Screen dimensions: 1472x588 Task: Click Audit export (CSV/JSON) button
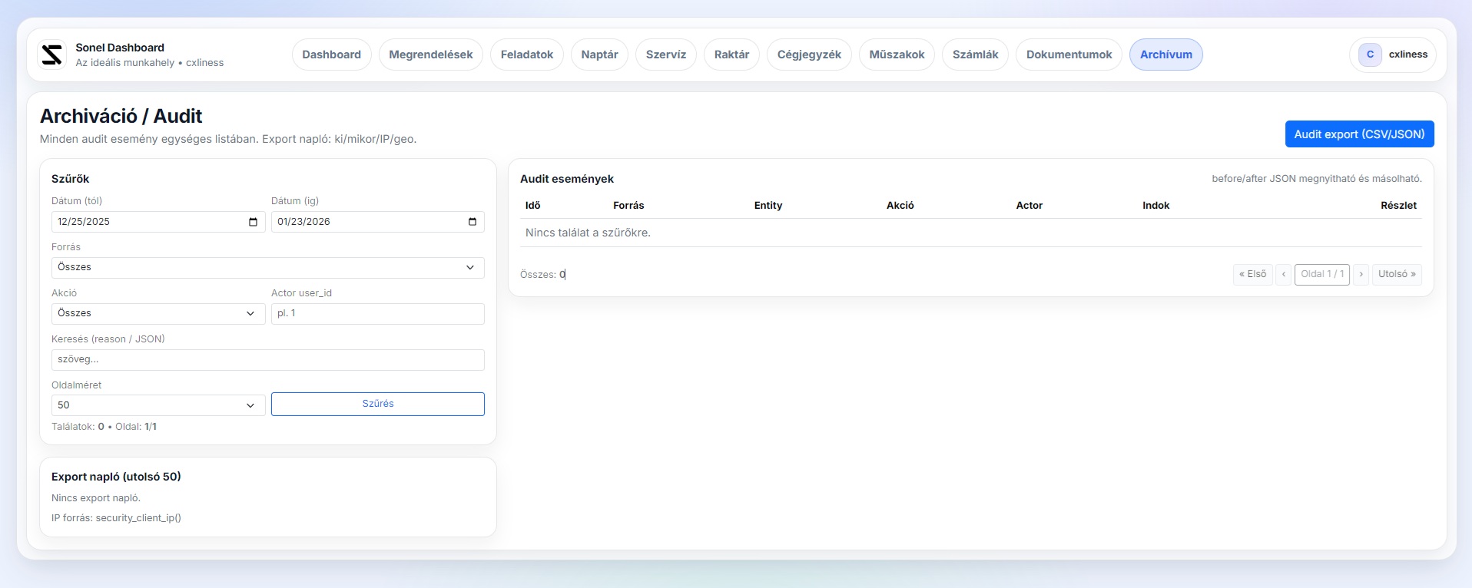(1358, 134)
